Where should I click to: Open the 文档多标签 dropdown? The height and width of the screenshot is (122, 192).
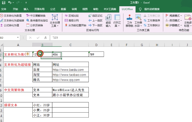[x=188, y=20]
